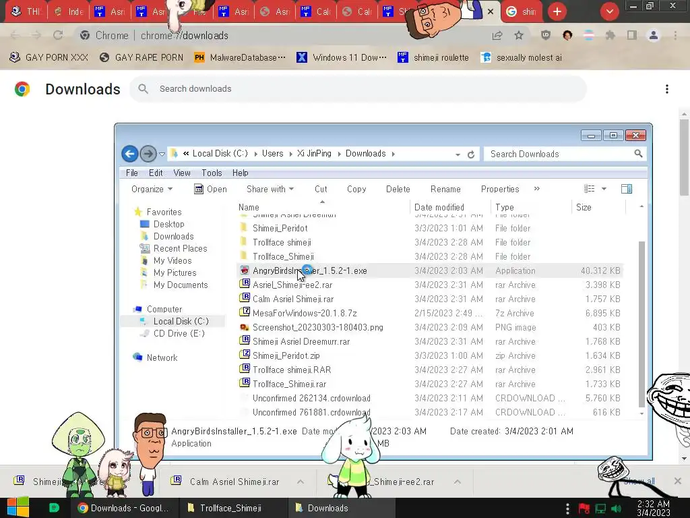Open recent locations dropdown beside forward arrow

(x=162, y=154)
